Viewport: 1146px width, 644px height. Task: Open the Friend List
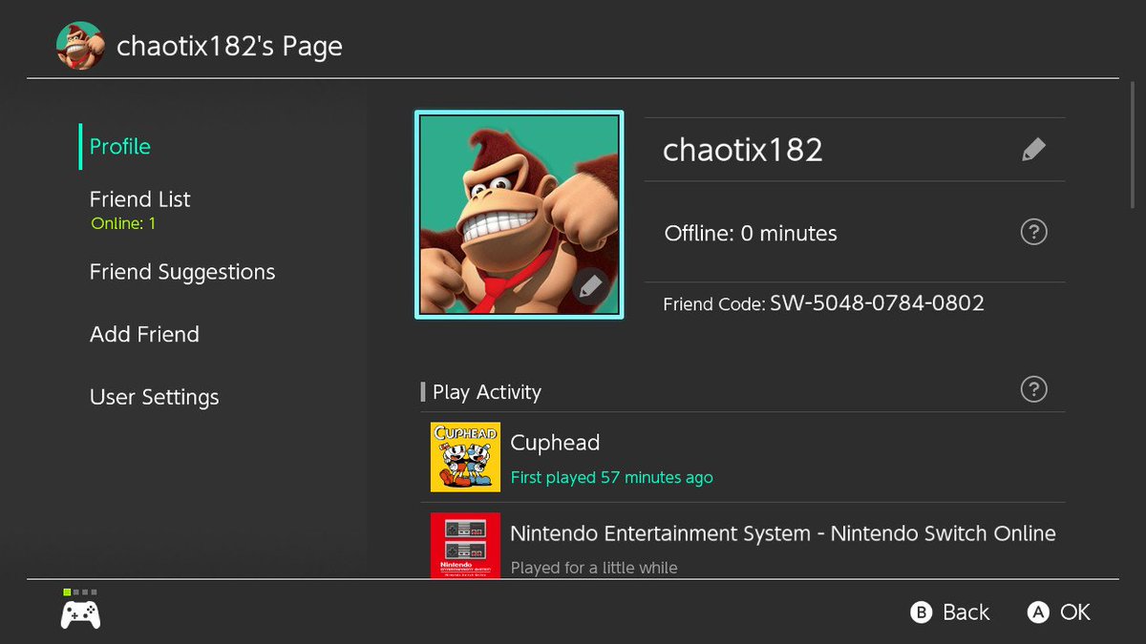pos(140,199)
